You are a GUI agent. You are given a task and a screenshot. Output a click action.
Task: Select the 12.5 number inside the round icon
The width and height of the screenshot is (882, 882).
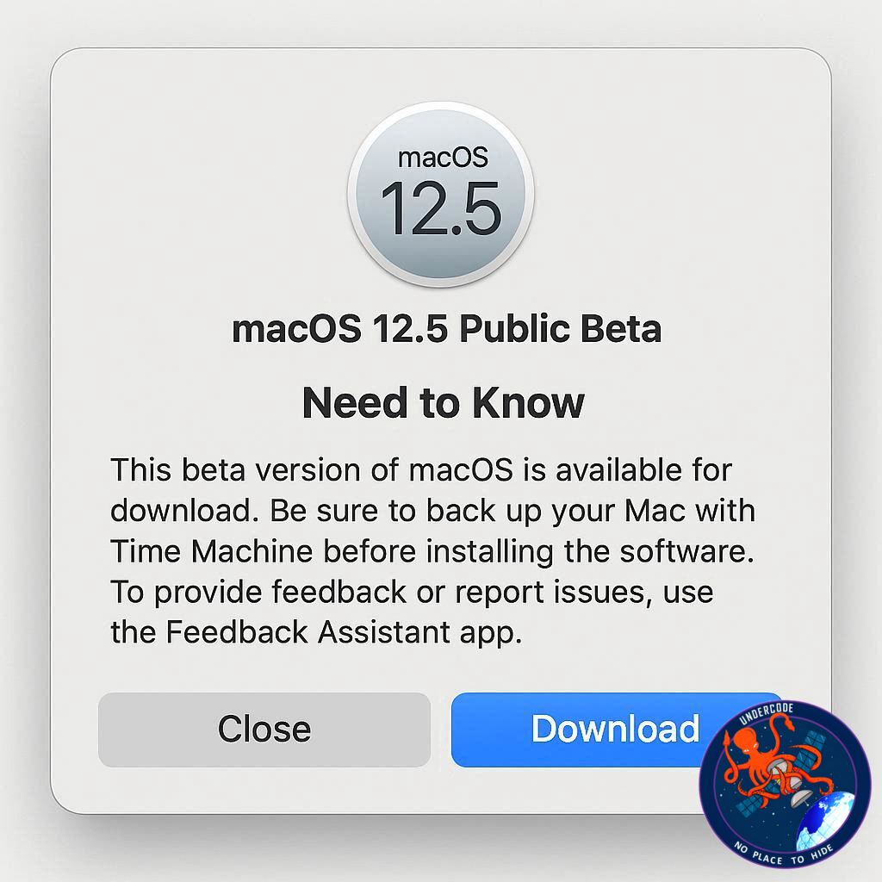click(x=441, y=208)
